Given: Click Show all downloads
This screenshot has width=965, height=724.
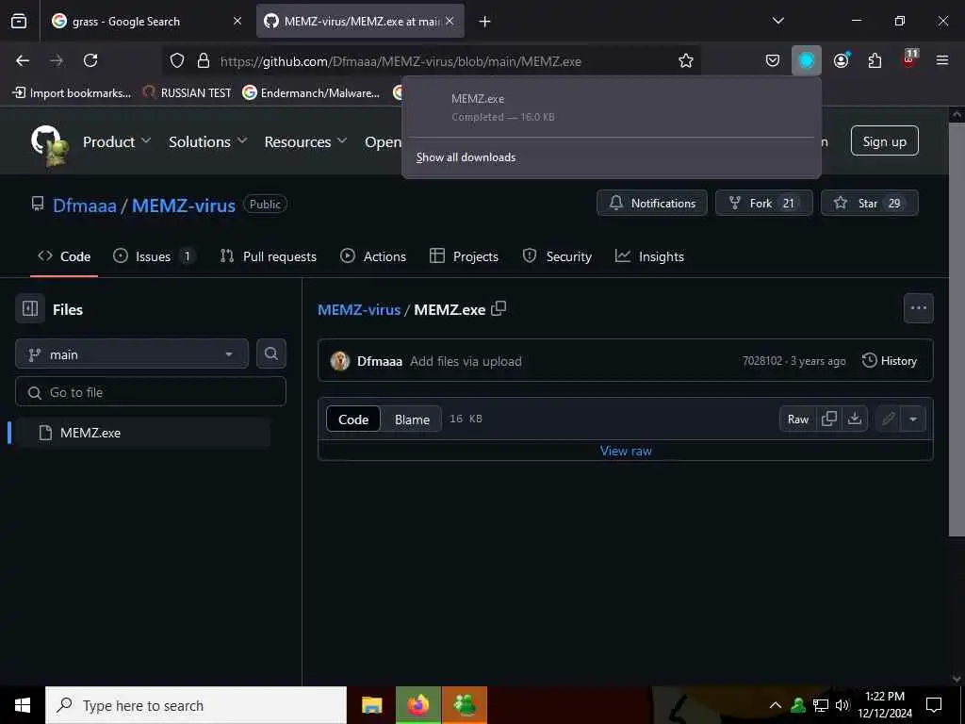Looking at the screenshot, I should (x=466, y=157).
